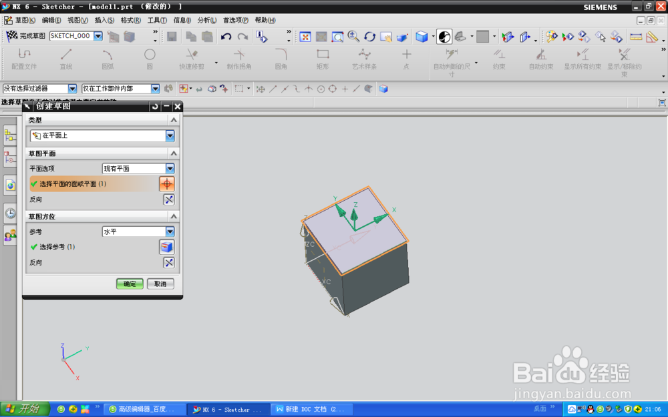
Task: Click the Undo arrow icon
Action: [x=226, y=37]
